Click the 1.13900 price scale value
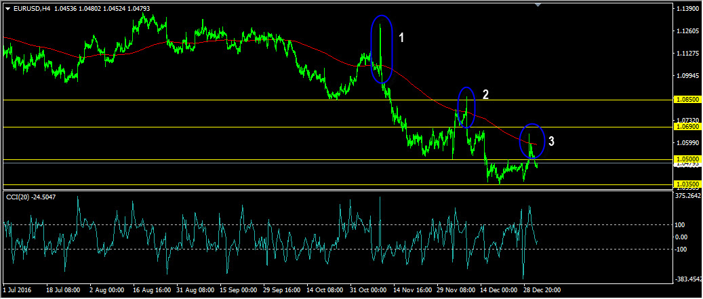Image resolution: width=703 pixels, height=299 pixels. pyautogui.click(x=687, y=9)
